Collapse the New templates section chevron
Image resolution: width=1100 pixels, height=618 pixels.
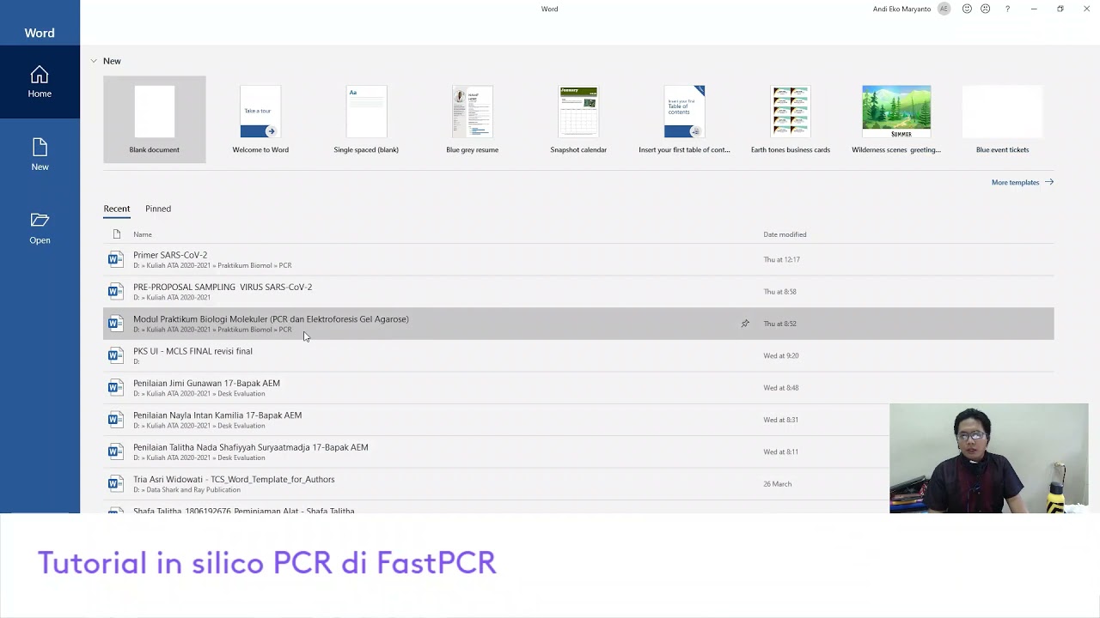pos(94,61)
